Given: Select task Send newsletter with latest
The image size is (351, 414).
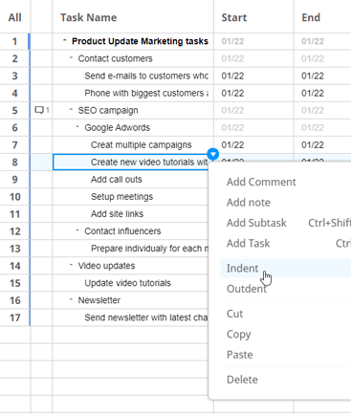Looking at the screenshot, I should [x=146, y=317].
